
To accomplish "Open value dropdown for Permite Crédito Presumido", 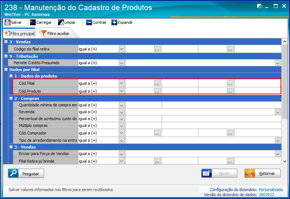I will [x=278, y=63].
